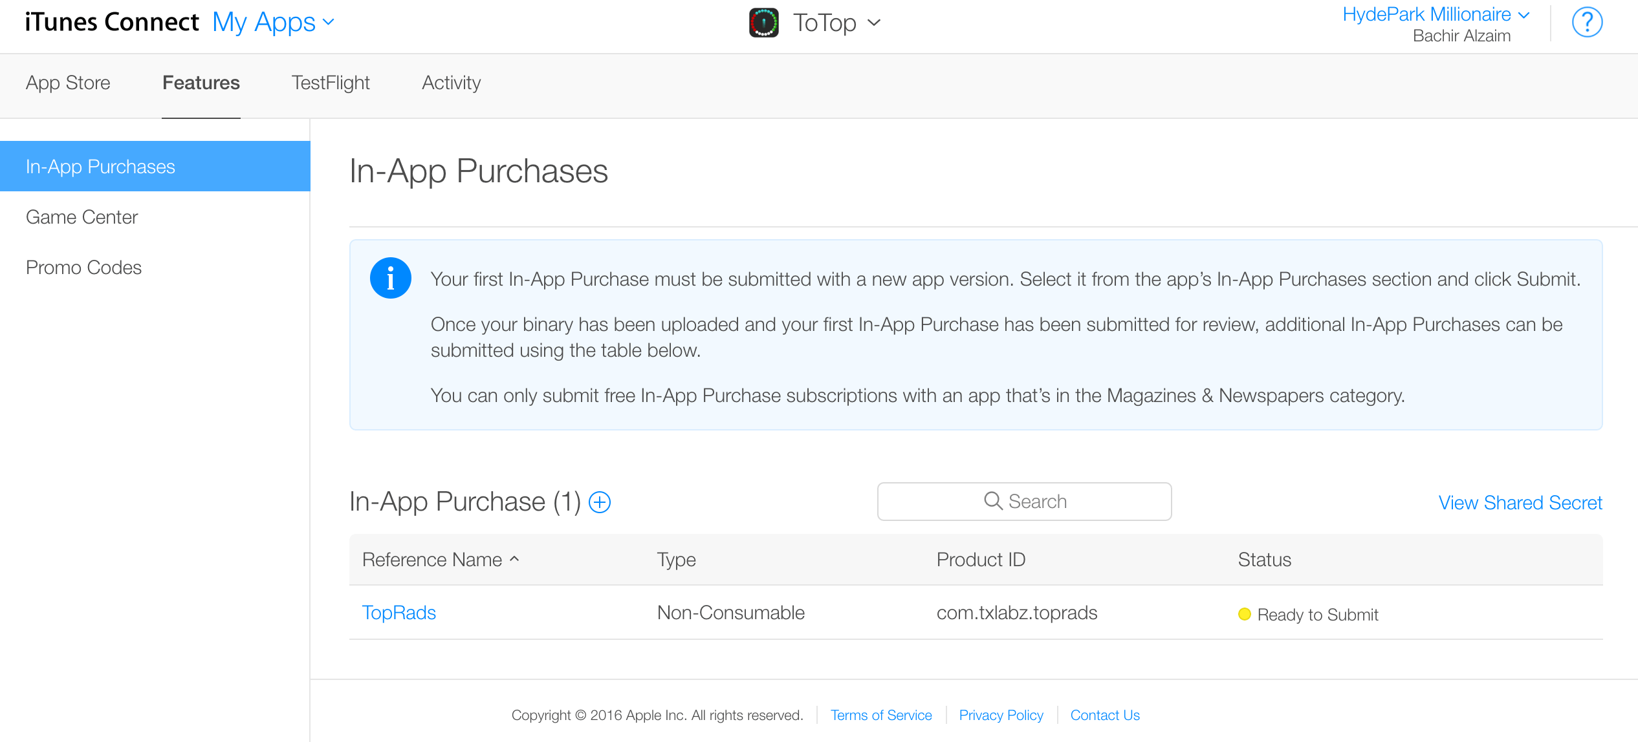
Task: Focus the Search input field
Action: 1024,502
